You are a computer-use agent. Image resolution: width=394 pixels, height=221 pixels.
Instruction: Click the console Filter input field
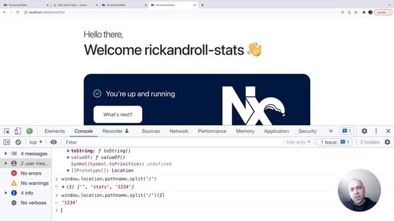tap(173, 142)
